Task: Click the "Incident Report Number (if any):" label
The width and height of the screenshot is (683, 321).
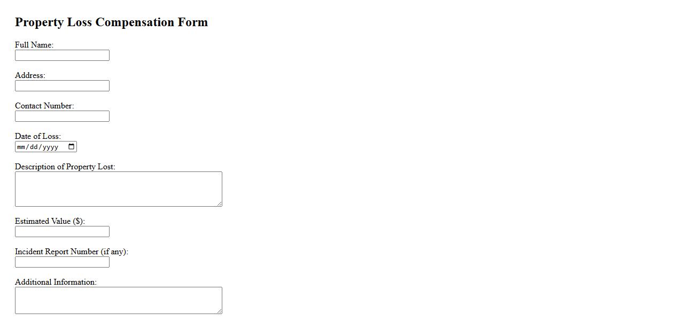Action: 72,252
